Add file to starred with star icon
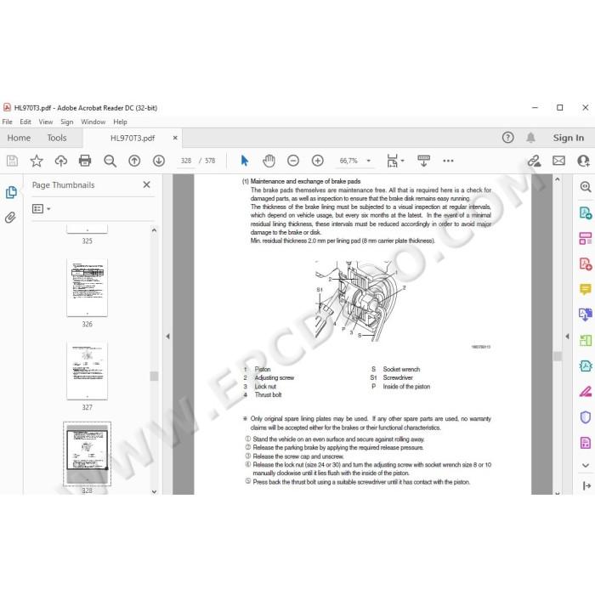 tap(37, 161)
